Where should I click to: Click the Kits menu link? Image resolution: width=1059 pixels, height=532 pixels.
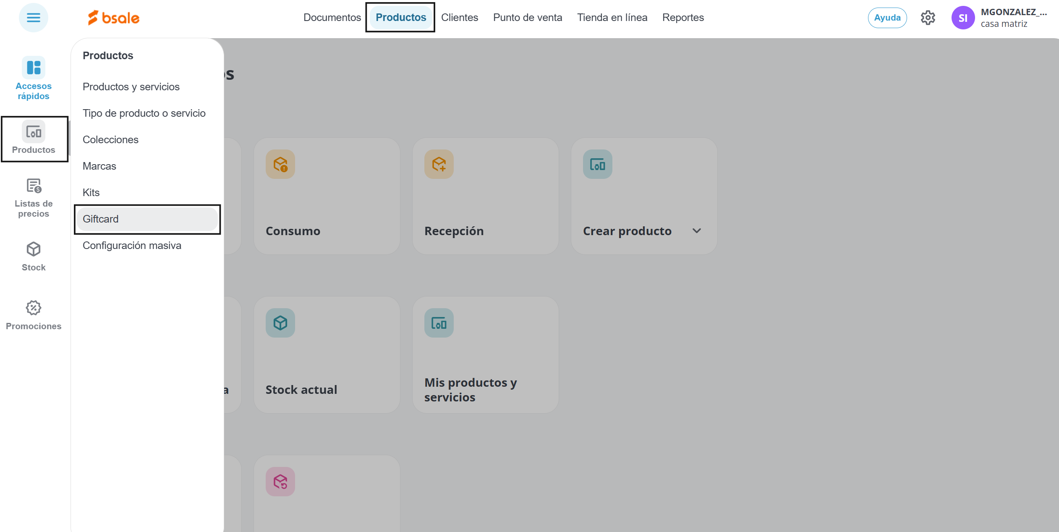91,192
